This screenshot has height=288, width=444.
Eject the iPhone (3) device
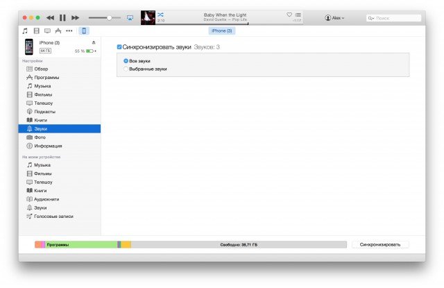pos(94,43)
